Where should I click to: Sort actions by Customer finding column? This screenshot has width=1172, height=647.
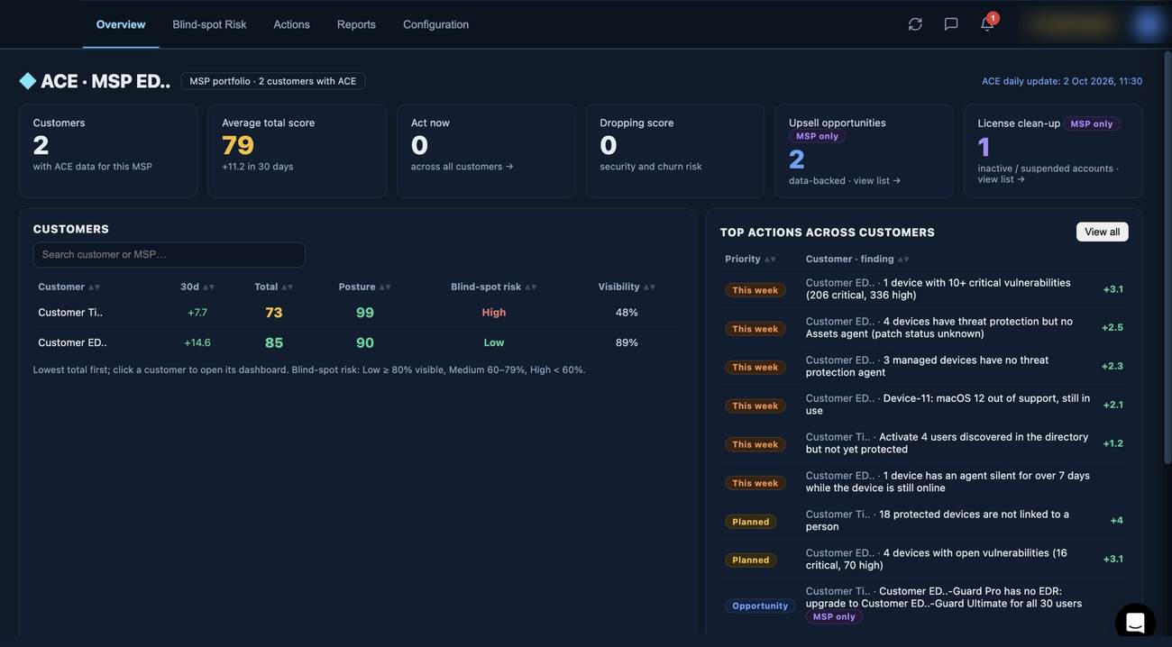857,259
